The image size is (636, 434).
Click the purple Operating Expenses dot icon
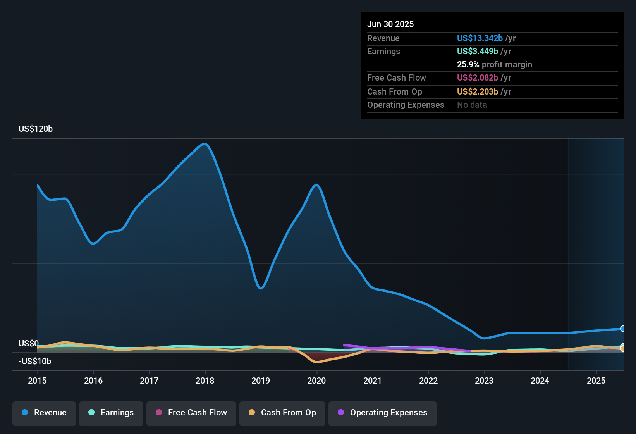click(340, 413)
